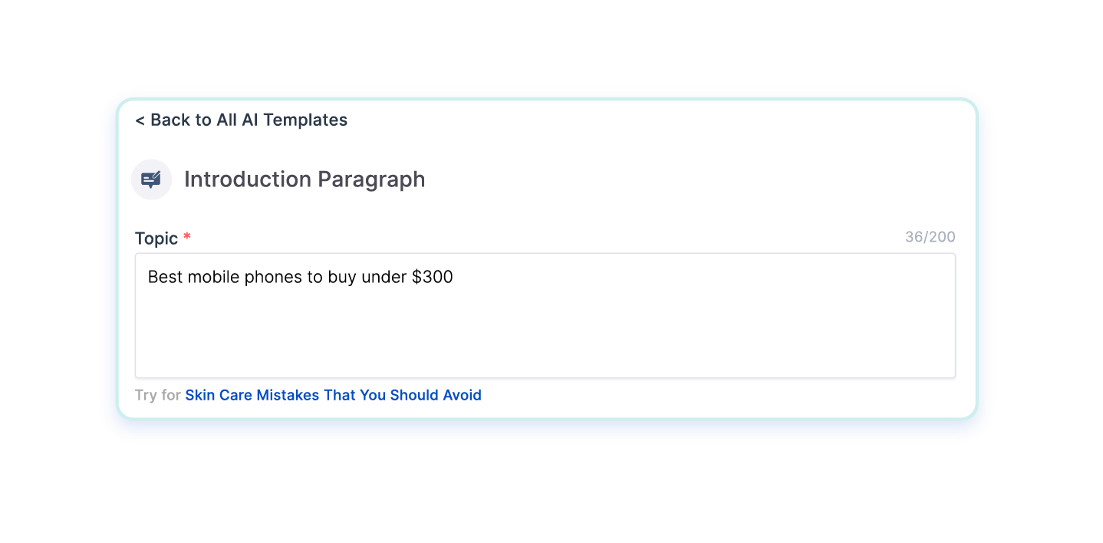Image resolution: width=1103 pixels, height=543 pixels.
Task: Click the 36/200 character counter
Action: point(930,238)
